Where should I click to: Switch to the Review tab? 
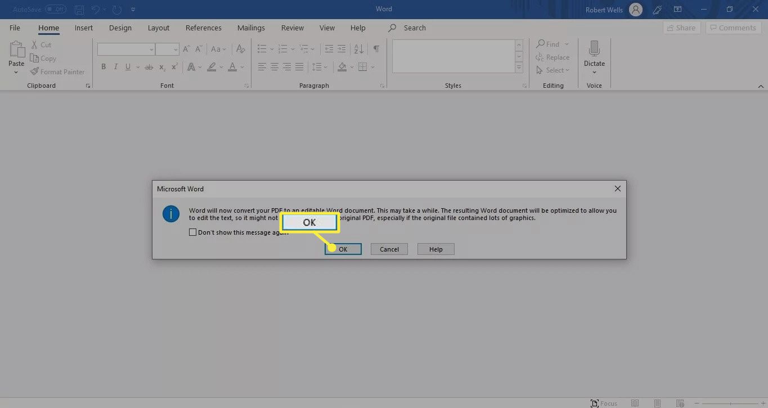point(293,28)
